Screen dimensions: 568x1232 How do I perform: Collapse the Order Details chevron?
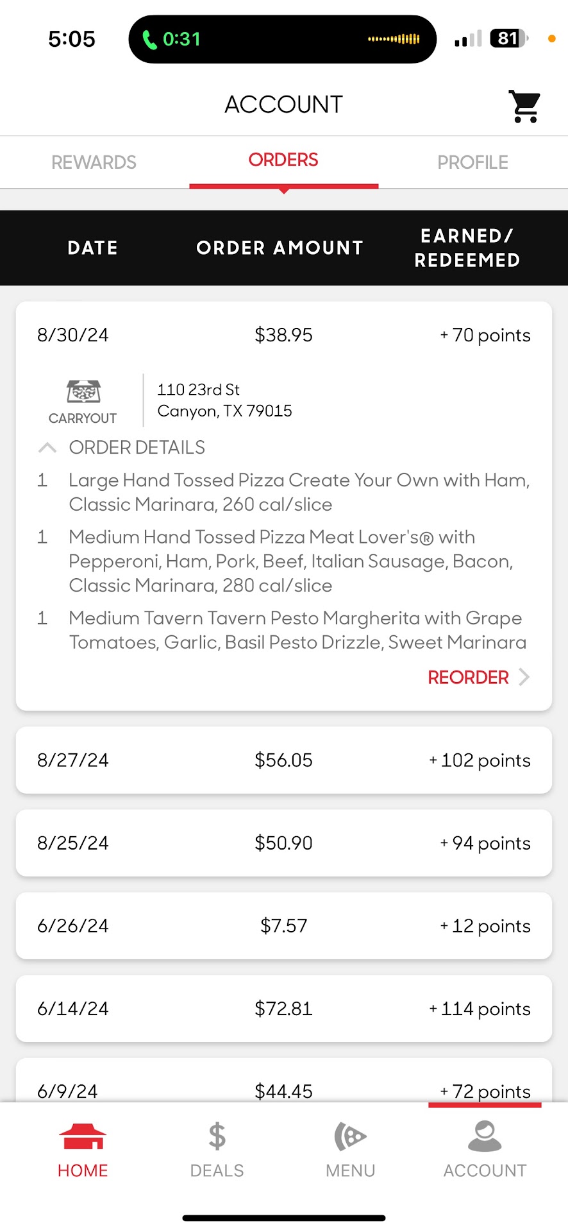click(47, 447)
